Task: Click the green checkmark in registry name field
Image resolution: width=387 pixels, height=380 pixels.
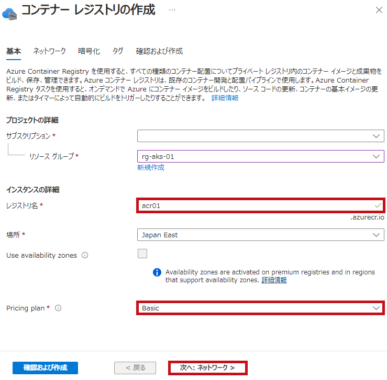Action: [378, 205]
